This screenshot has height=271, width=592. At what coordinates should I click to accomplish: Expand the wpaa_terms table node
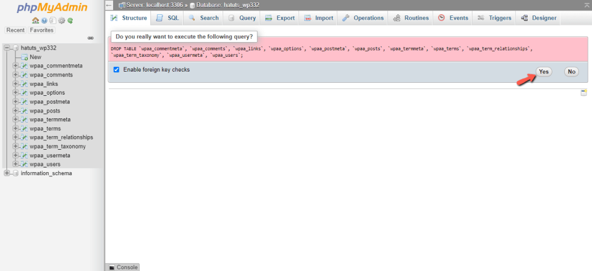(x=16, y=128)
